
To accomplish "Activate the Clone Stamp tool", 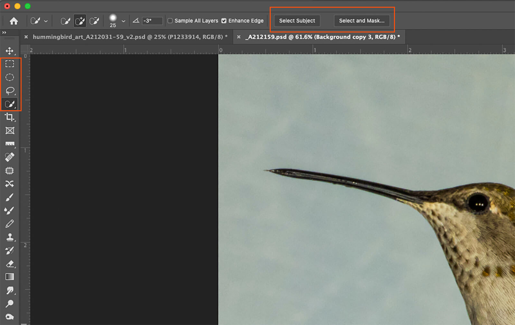I will pos(10,237).
